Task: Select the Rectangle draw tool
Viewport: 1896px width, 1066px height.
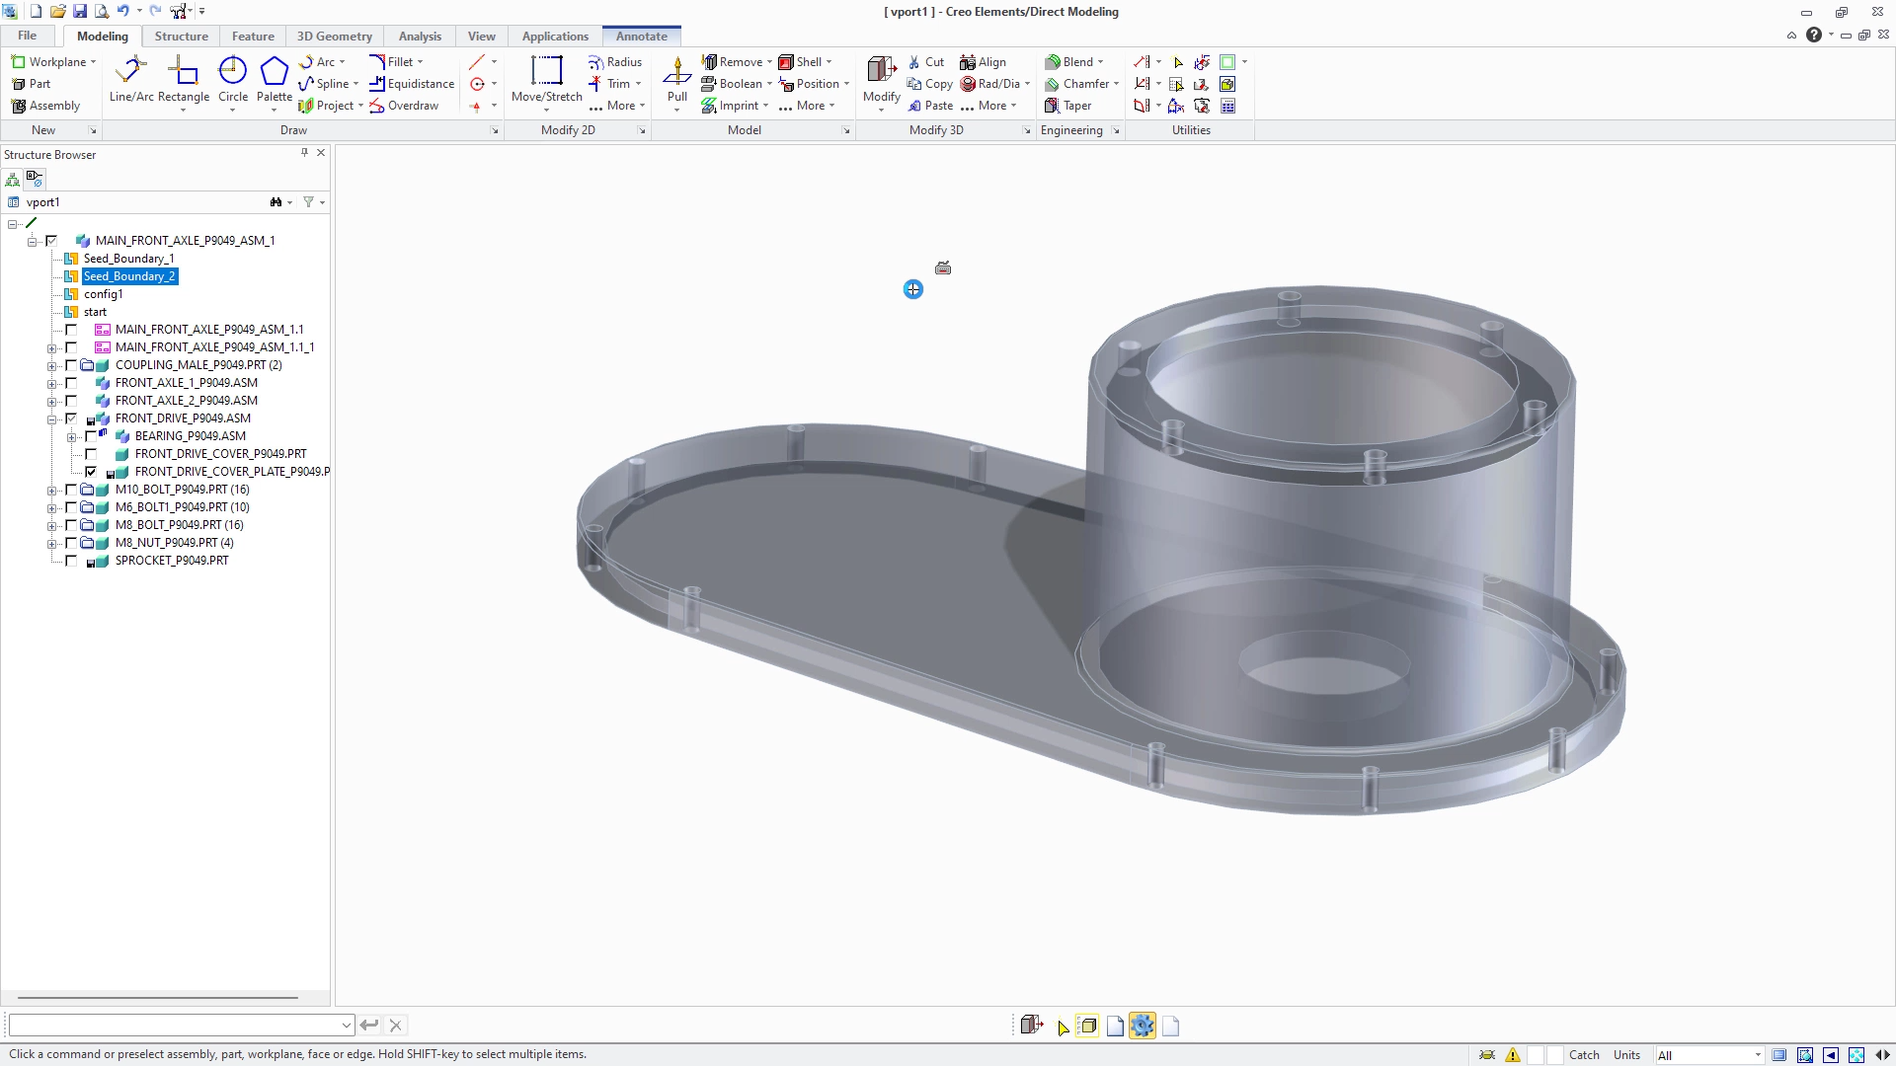Action: pyautogui.click(x=184, y=79)
